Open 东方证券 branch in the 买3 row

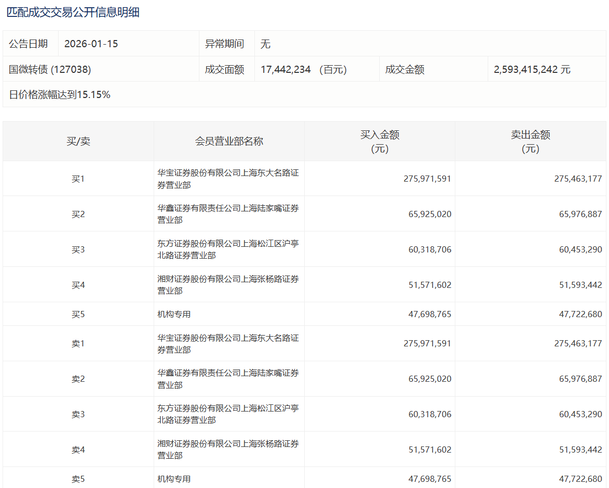coord(228,249)
